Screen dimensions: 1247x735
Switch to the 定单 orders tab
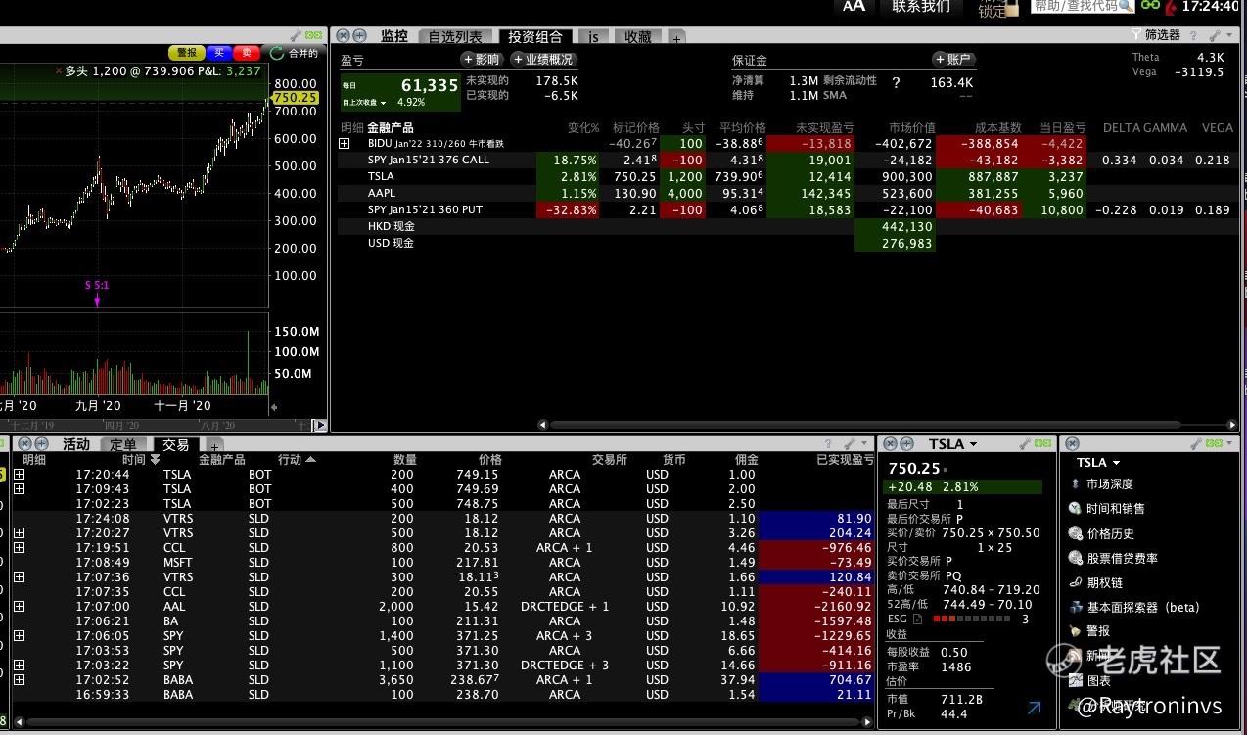(123, 445)
